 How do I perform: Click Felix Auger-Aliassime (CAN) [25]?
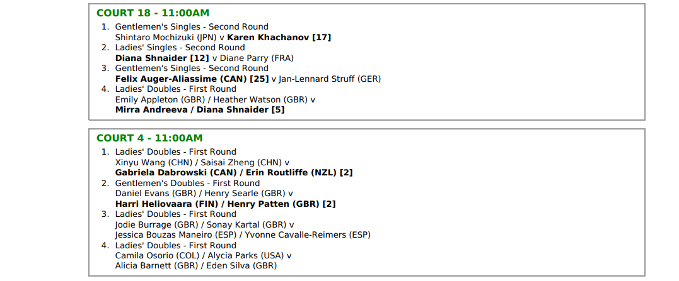(192, 79)
